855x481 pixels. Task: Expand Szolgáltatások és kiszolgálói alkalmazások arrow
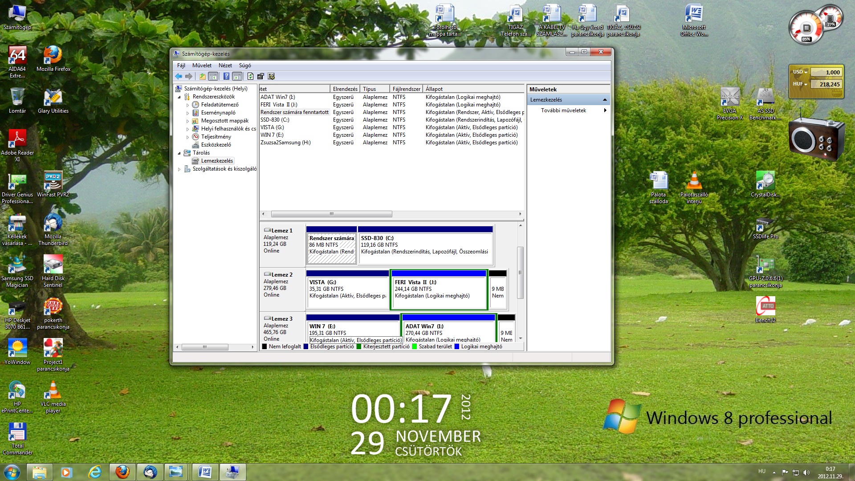[x=179, y=169]
